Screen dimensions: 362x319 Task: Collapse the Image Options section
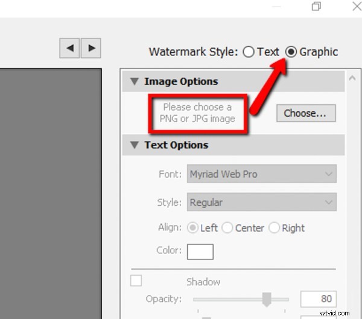(x=135, y=81)
